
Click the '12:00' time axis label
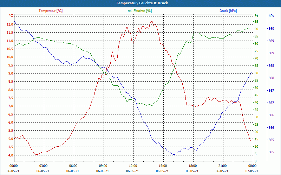click(132, 166)
